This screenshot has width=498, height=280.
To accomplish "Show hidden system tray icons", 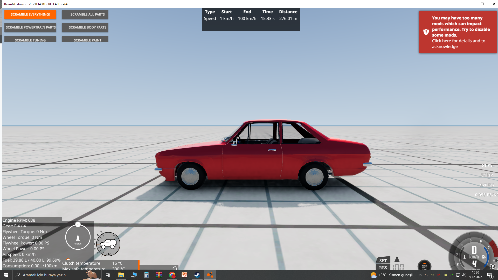I will click(x=420, y=275).
